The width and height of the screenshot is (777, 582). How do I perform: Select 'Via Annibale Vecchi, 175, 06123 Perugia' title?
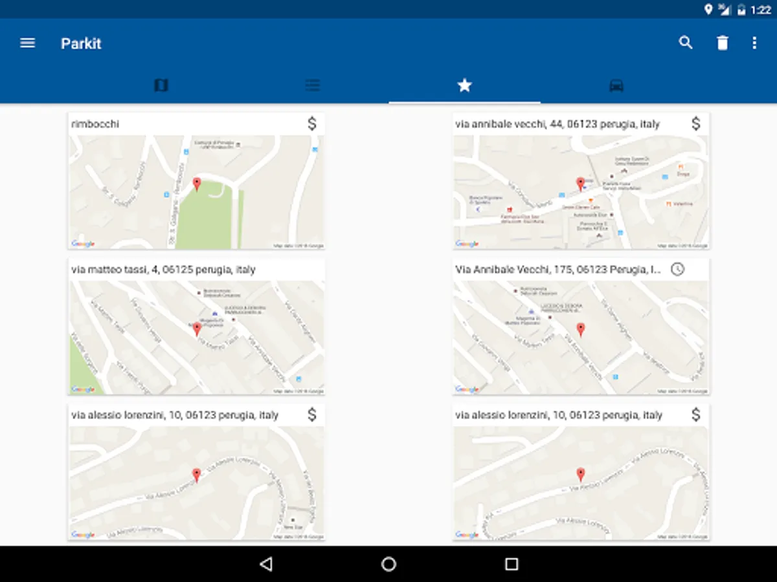pos(559,269)
